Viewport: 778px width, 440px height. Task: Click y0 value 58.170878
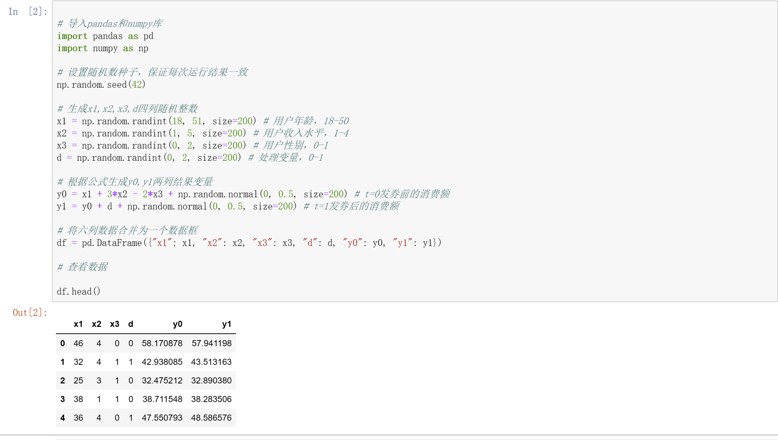tap(162, 343)
